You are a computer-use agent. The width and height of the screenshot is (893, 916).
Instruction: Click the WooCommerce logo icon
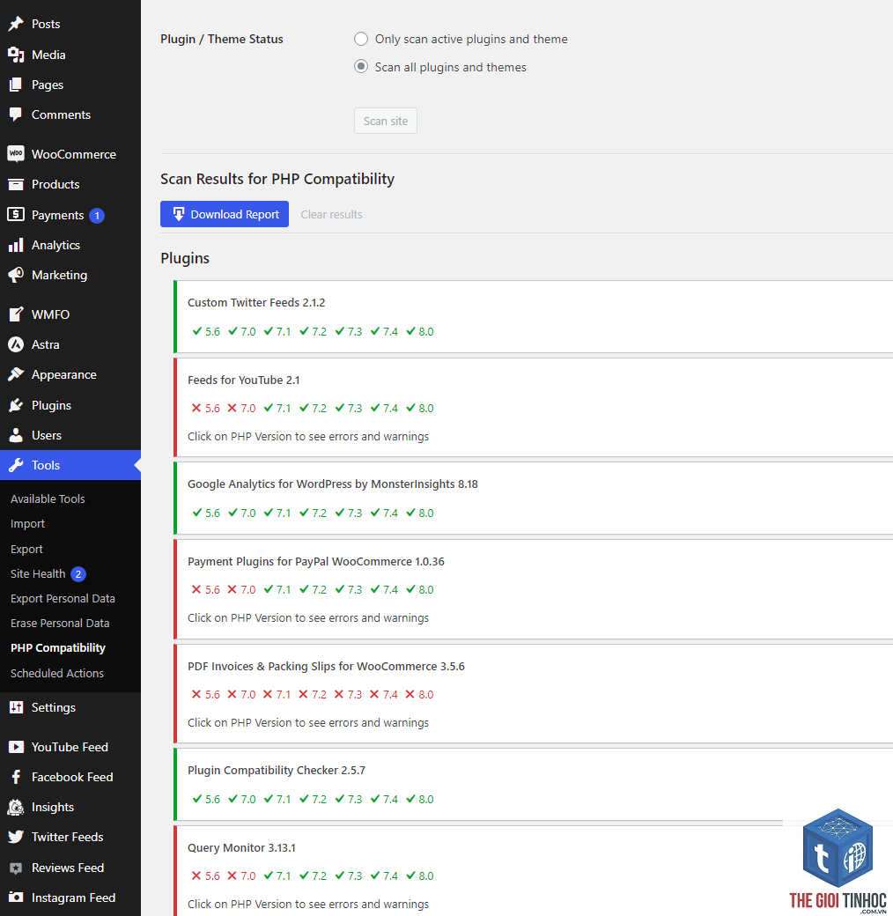(x=16, y=154)
